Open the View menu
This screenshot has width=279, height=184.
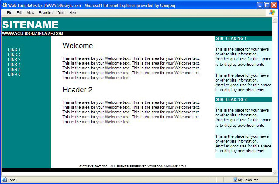(x=31, y=13)
